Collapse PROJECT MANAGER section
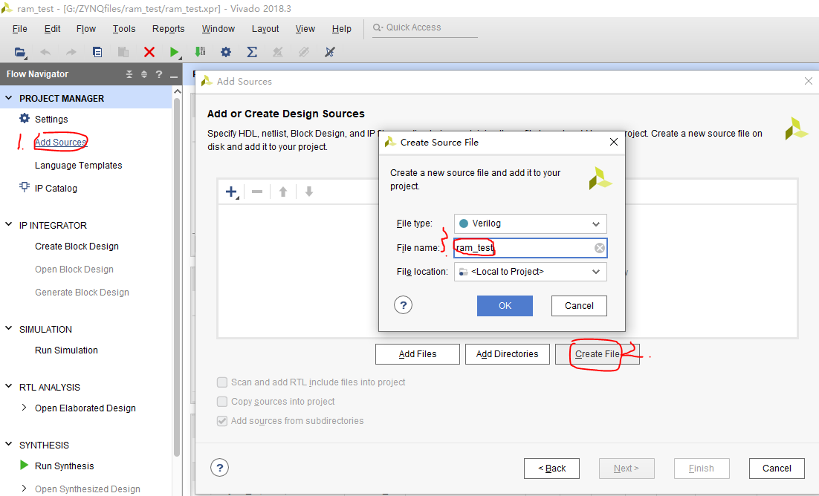The image size is (819, 496). pos(8,97)
